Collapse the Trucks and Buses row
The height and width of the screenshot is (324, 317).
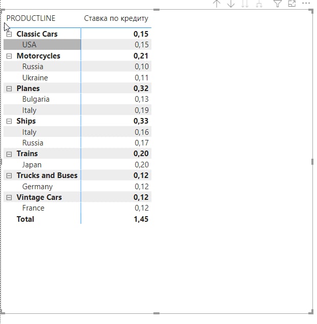click(9, 175)
